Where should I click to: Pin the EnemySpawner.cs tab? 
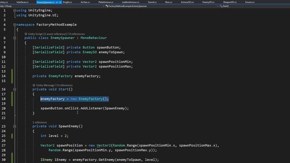click(57, 2)
